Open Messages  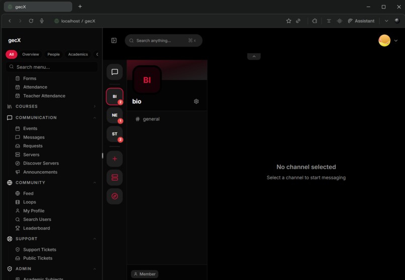34,137
